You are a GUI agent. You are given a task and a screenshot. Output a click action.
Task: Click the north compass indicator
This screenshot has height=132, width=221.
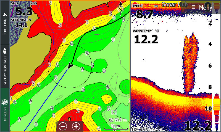[x=121, y=9]
